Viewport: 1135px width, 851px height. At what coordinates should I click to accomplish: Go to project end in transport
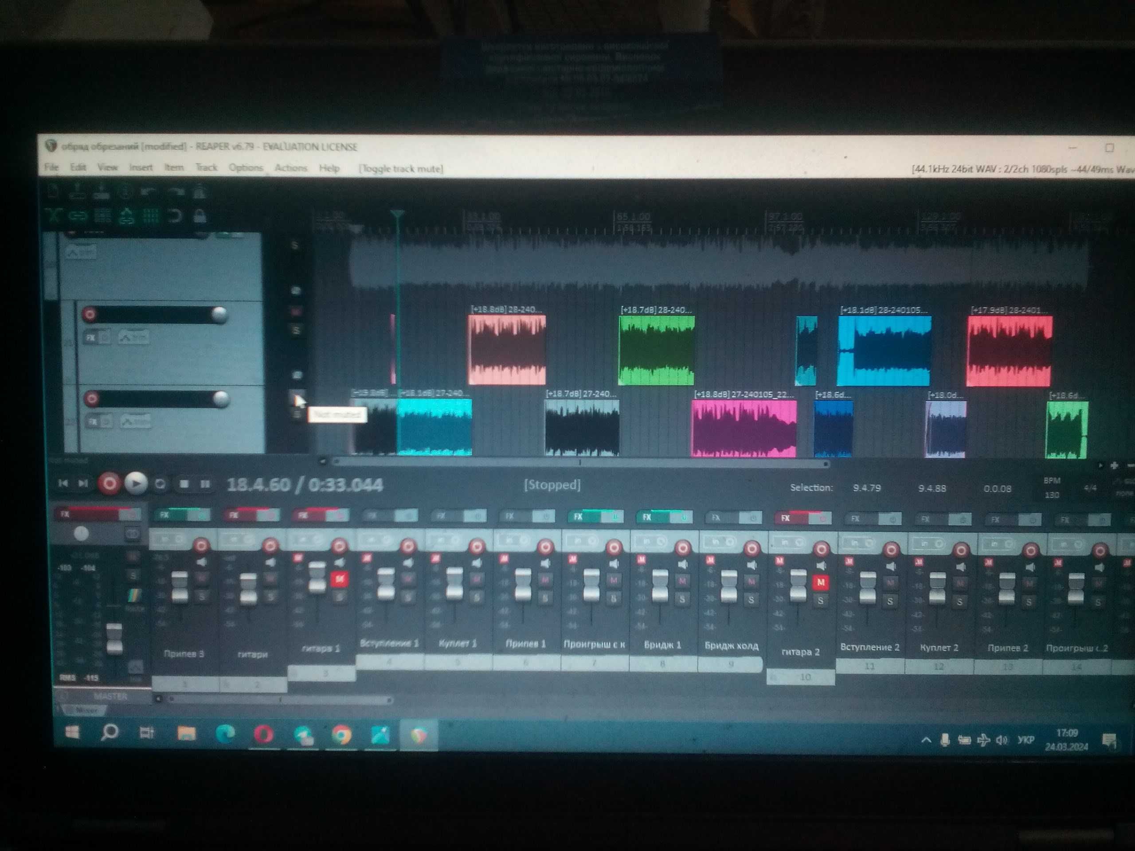[x=82, y=483]
